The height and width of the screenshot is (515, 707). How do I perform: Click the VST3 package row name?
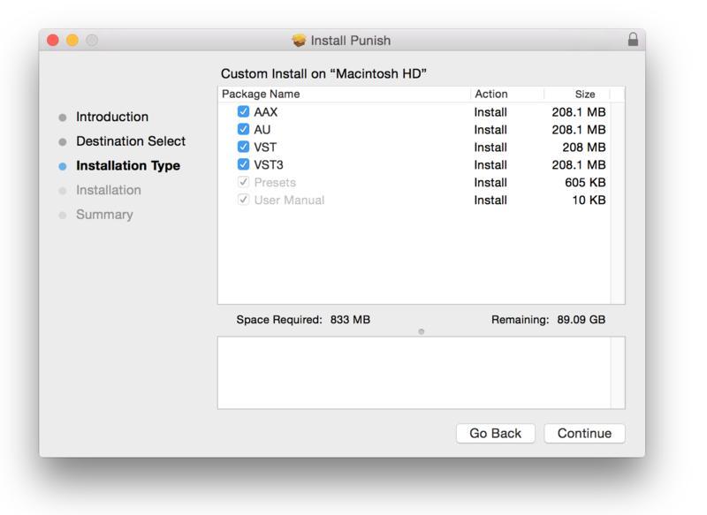(269, 164)
